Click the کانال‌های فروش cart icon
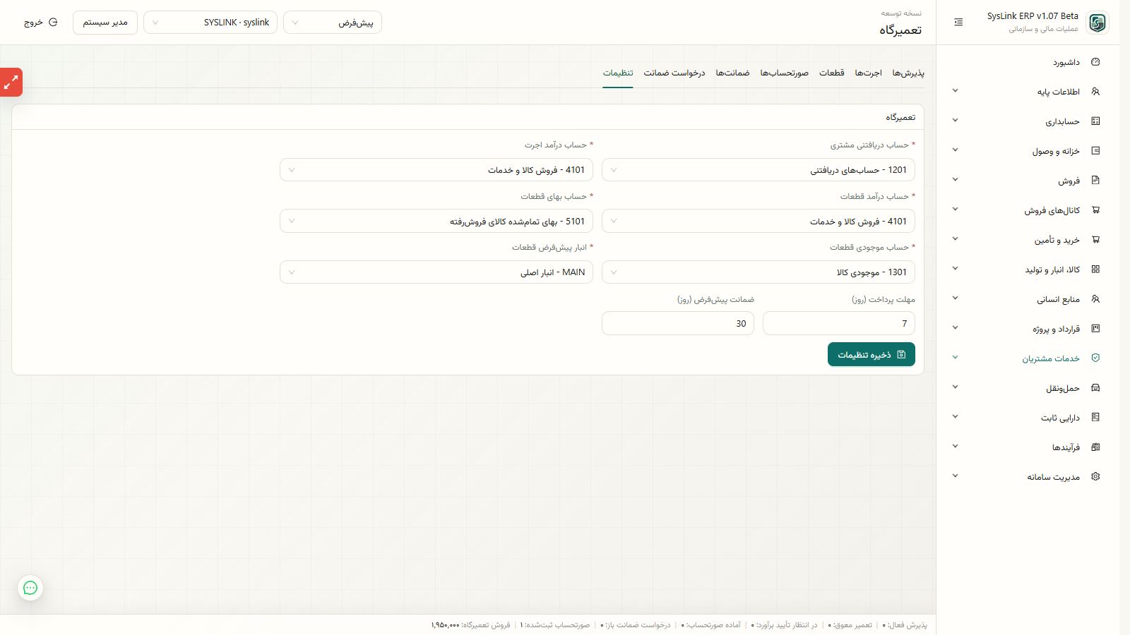The width and height of the screenshot is (1130, 635). (x=1095, y=210)
